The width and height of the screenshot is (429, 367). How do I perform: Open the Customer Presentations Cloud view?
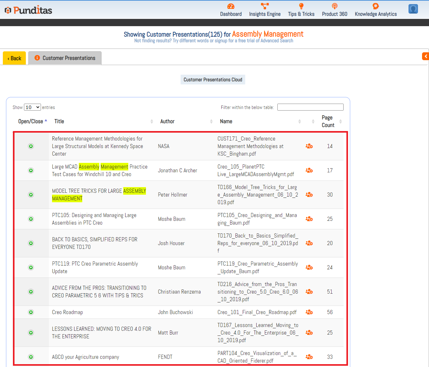(x=213, y=79)
